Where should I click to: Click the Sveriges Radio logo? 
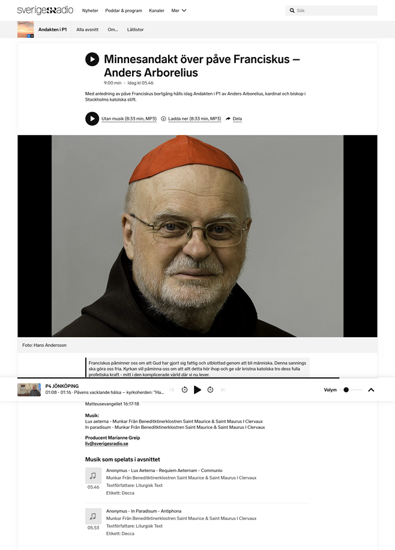(45, 10)
